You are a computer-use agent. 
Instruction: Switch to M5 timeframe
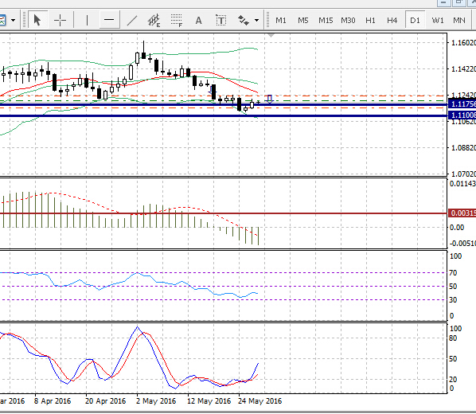click(303, 21)
